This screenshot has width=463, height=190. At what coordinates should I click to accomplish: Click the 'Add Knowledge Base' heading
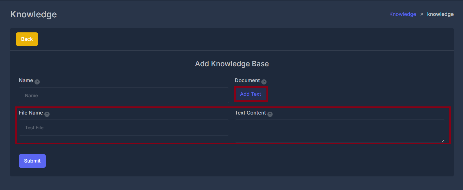(x=232, y=64)
